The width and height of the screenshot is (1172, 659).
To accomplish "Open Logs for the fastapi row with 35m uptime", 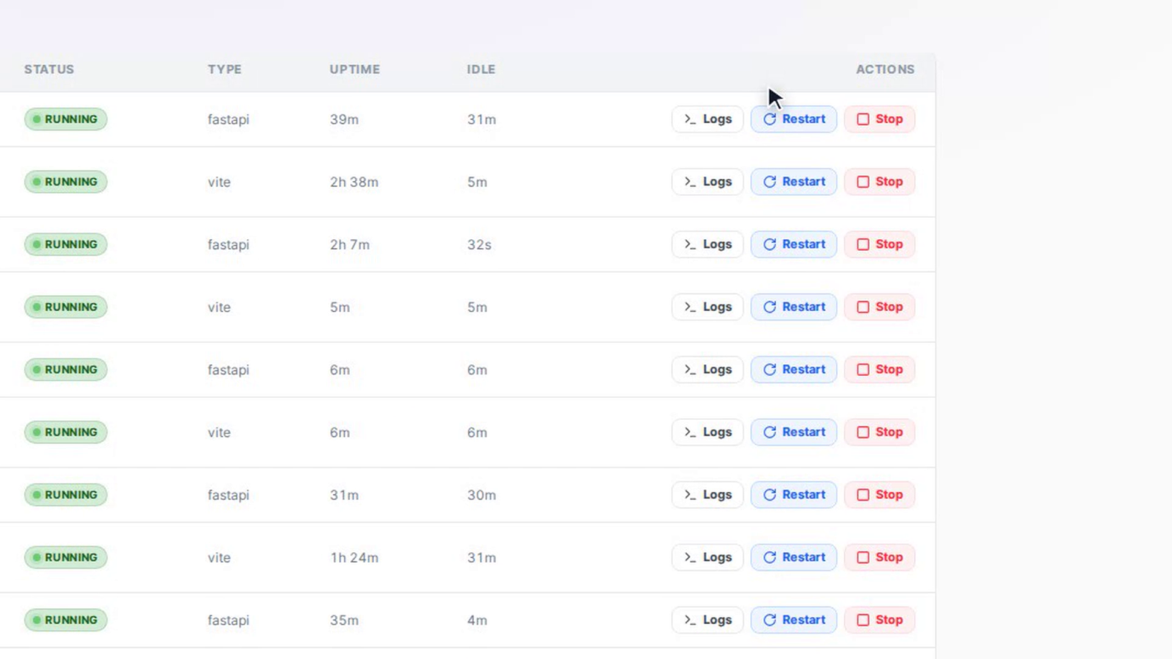I will coord(707,620).
